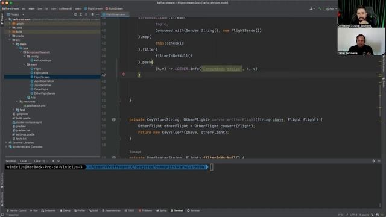Click kafka-stream in the navigation breadcrumb
The width and height of the screenshot is (386, 217).
(x=10, y=8)
